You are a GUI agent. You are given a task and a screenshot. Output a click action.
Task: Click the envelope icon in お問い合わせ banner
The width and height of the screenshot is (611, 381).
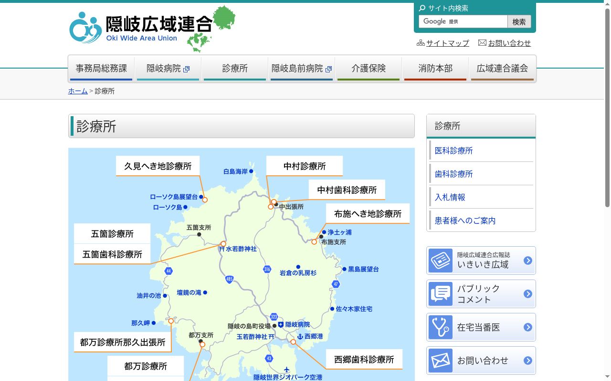click(x=441, y=361)
